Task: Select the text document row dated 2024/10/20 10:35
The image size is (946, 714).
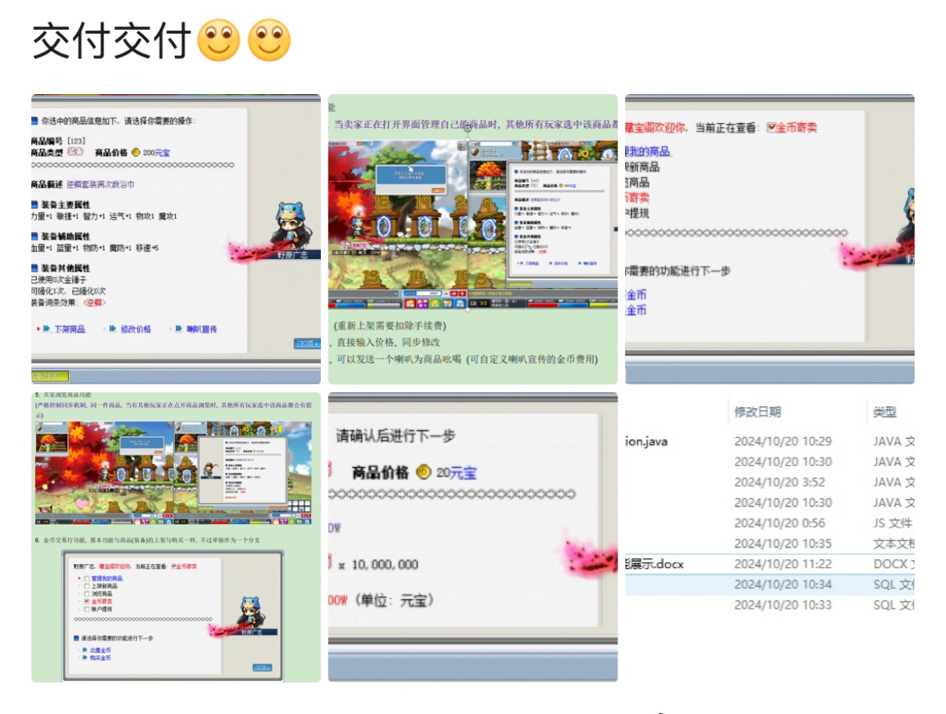Action: [x=770, y=543]
